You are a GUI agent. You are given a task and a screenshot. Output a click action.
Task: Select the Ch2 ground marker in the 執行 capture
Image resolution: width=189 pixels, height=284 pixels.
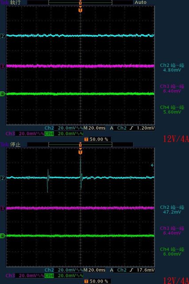2,36
